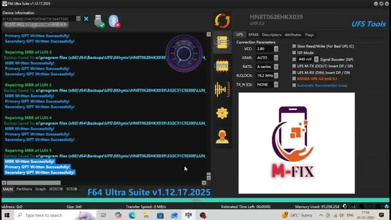
Task: Select the MAIN log tab
Action: (8, 189)
